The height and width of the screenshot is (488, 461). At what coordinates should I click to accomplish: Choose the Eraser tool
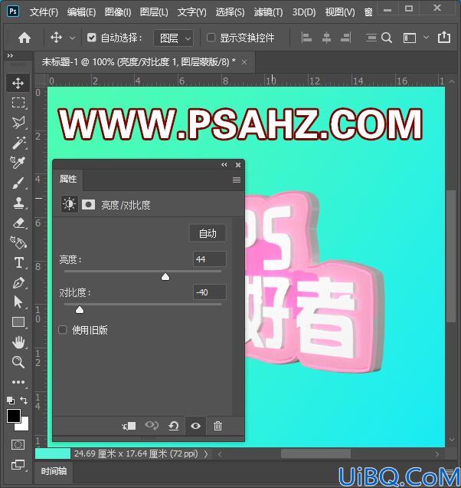(18, 223)
